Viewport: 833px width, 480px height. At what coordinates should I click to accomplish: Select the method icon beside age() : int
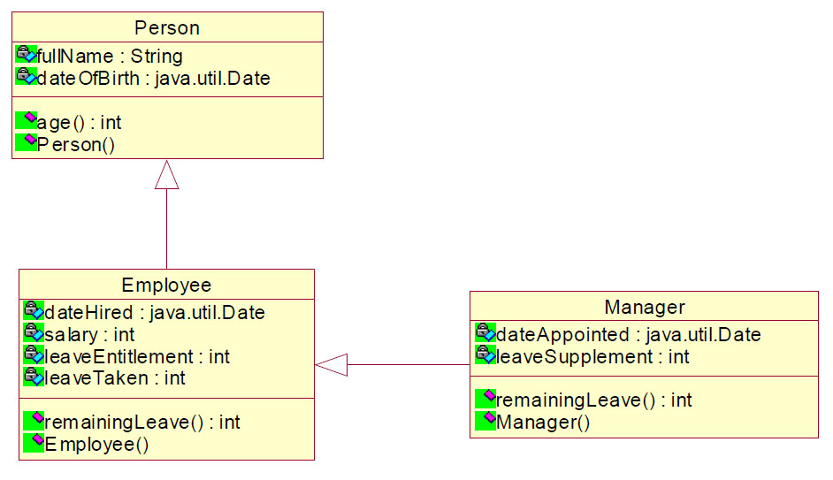pyautogui.click(x=26, y=120)
